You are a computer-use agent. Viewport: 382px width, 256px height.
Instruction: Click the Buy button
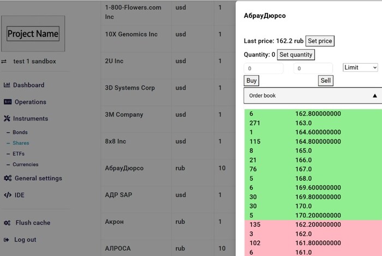(x=252, y=81)
